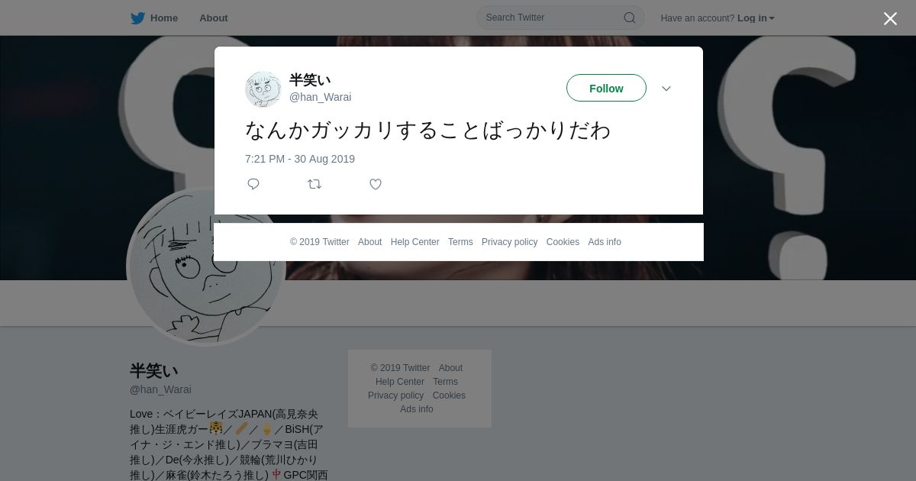Open Ads info link in modal footer
This screenshot has width=916, height=481.
605,242
